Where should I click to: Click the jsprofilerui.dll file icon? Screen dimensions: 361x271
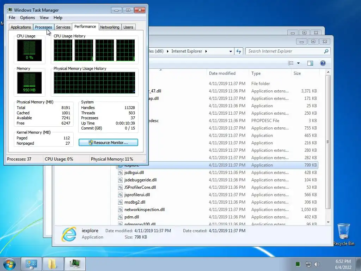click(x=120, y=194)
